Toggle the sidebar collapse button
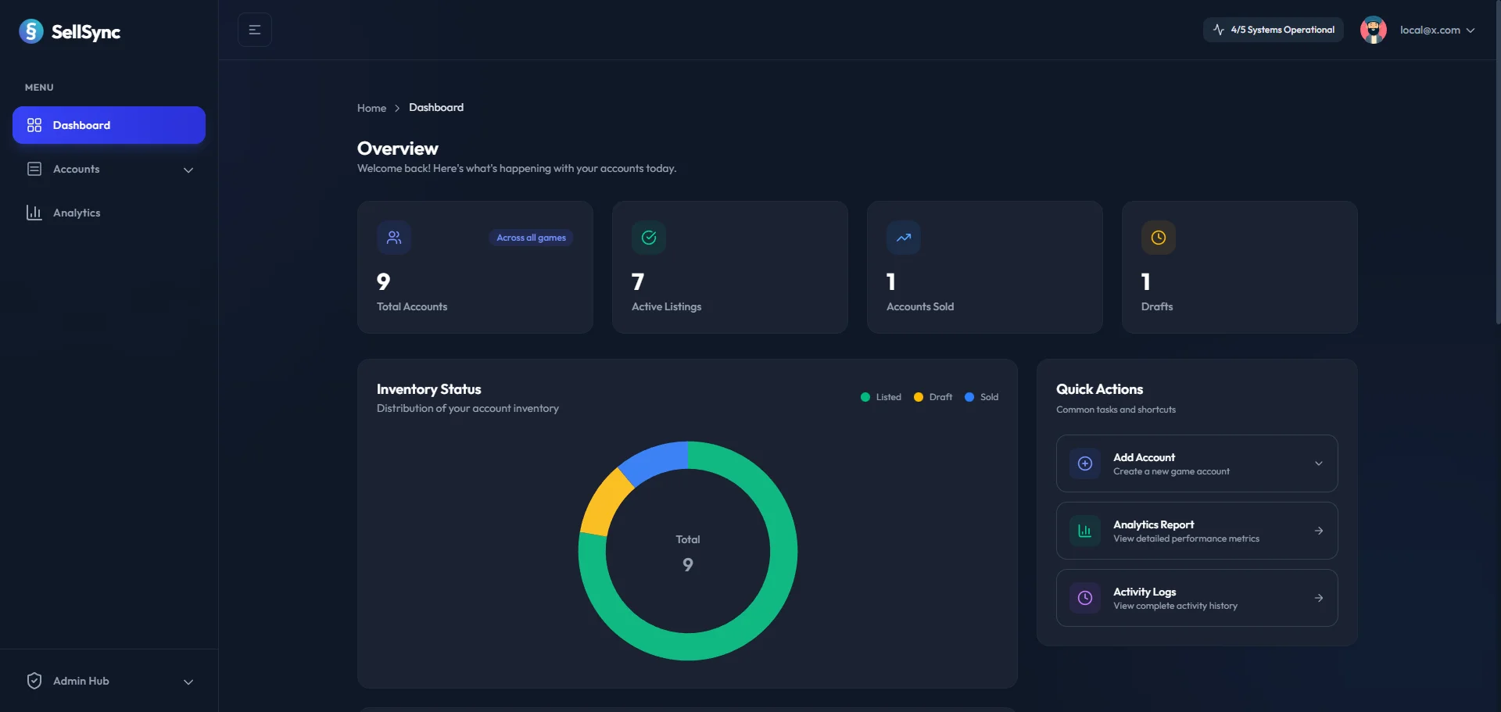This screenshot has width=1501, height=712. click(x=255, y=29)
